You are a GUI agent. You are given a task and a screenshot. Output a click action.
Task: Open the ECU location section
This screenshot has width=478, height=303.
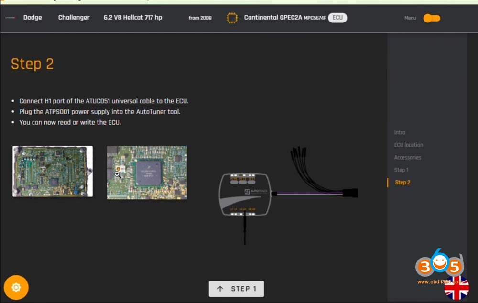[409, 145]
